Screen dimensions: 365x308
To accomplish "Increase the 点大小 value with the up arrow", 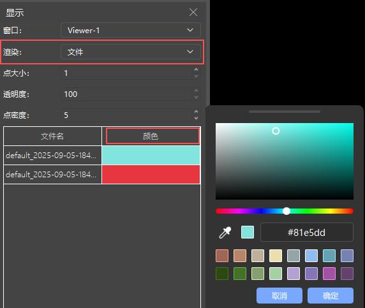I will tap(196, 70).
